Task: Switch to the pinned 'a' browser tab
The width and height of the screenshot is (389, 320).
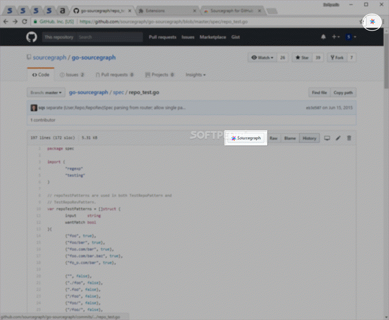Action: [62, 10]
